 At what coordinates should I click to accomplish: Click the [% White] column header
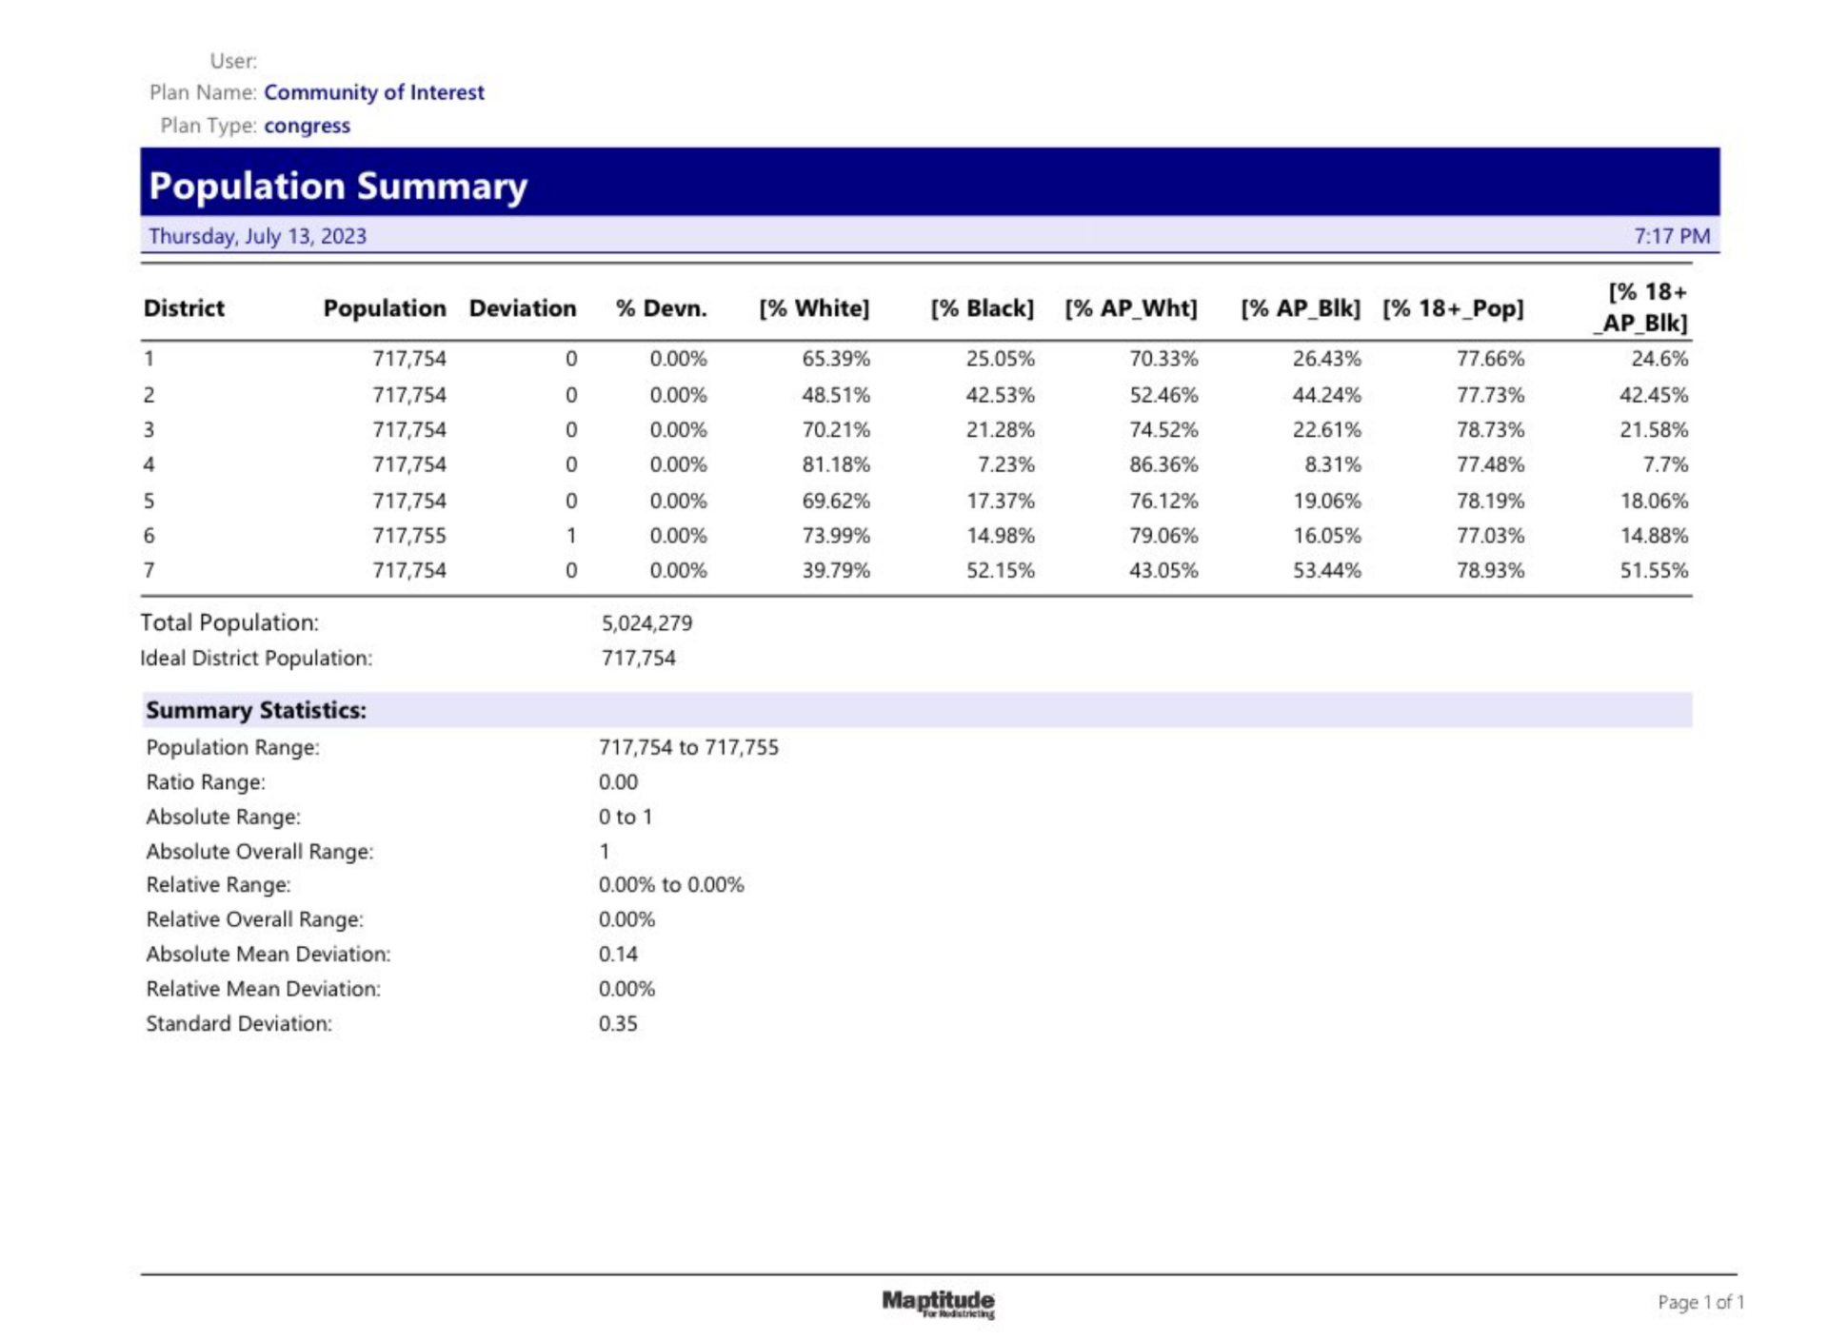click(813, 308)
